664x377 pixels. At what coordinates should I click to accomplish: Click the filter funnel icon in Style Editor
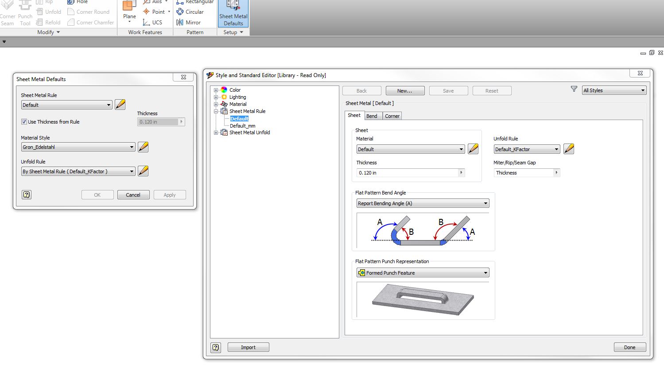(574, 89)
